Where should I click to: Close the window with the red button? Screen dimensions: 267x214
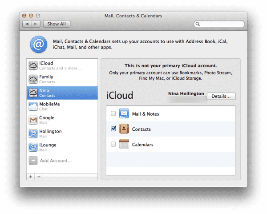coord(24,16)
